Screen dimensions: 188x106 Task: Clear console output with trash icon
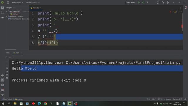click(x=7, y=78)
